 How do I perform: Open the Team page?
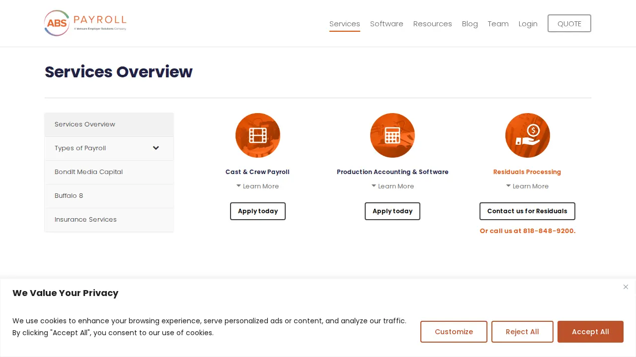(x=498, y=24)
